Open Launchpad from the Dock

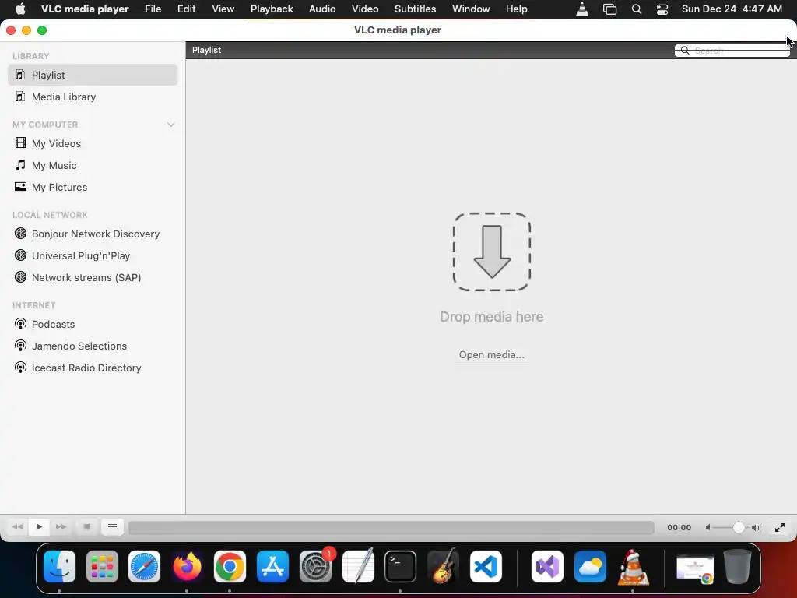click(102, 567)
